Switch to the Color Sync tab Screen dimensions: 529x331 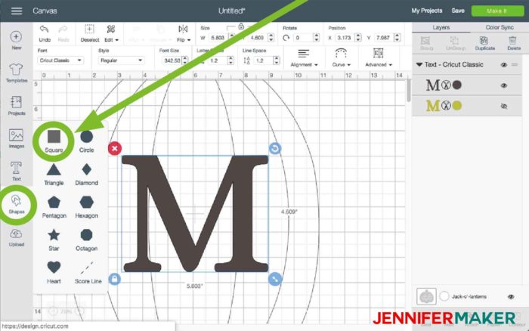pos(500,27)
